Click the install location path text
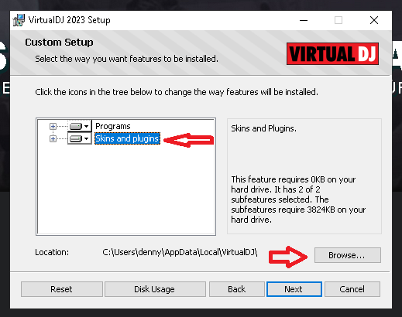 tap(180, 252)
